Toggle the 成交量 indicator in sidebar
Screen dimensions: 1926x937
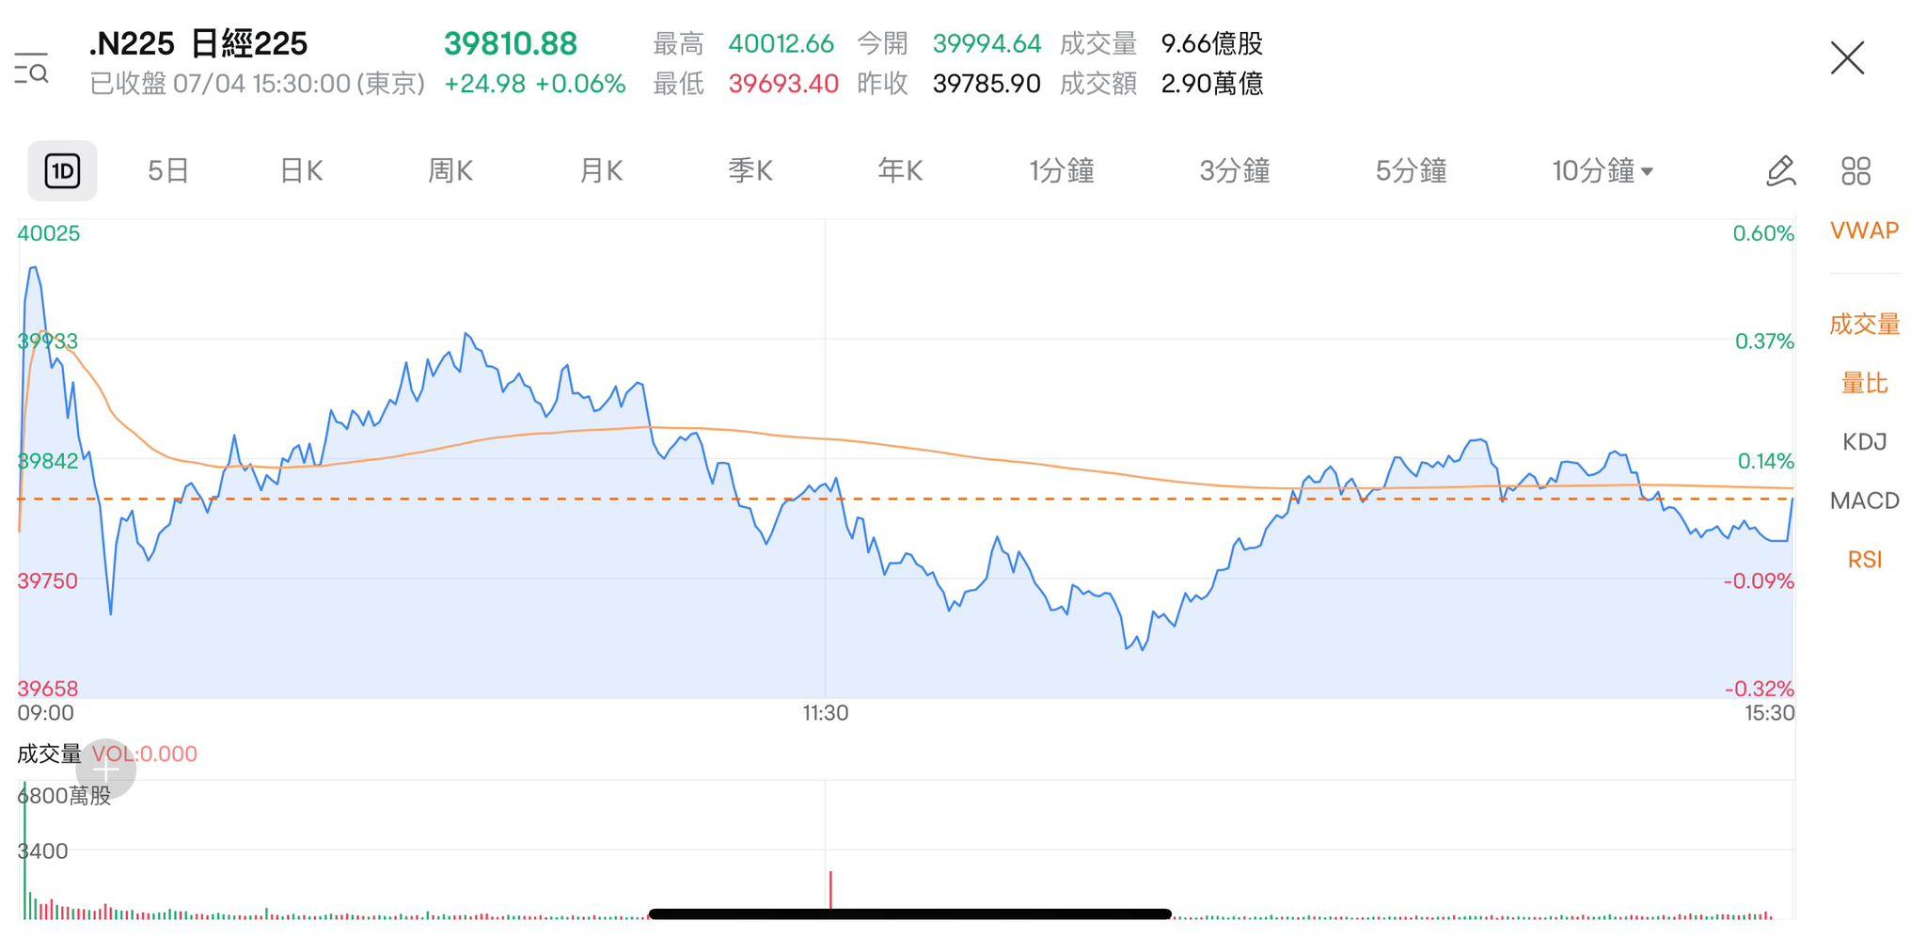[x=1864, y=325]
